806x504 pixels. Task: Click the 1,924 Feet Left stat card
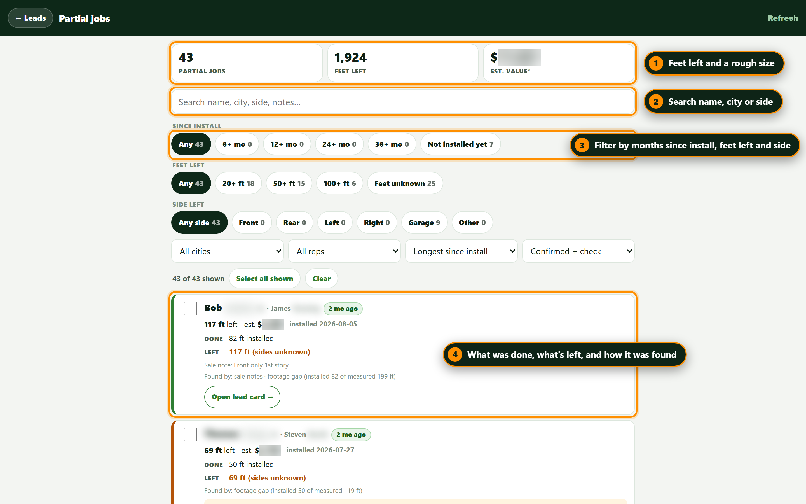pyautogui.click(x=403, y=63)
